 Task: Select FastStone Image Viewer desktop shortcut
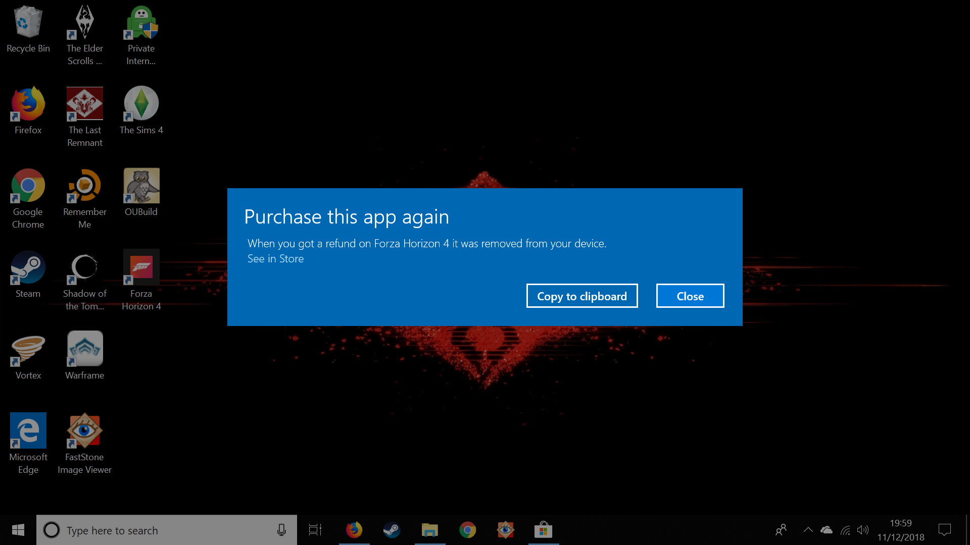click(85, 444)
